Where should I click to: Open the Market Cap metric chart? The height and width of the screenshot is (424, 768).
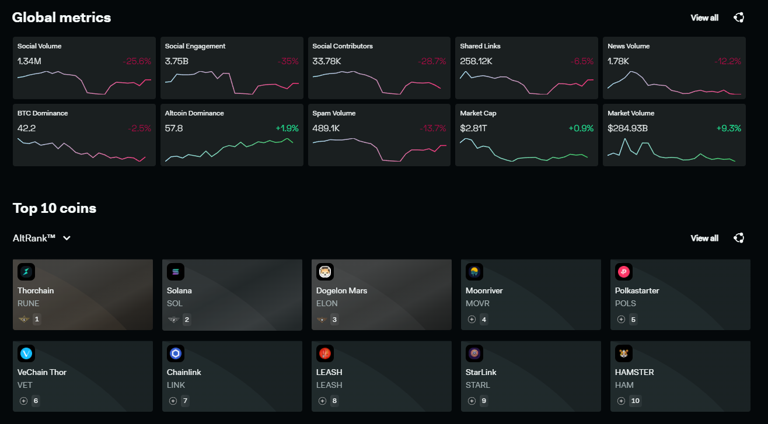click(x=527, y=135)
